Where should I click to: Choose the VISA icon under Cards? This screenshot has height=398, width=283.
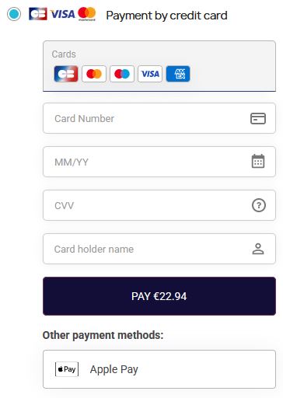(x=150, y=74)
